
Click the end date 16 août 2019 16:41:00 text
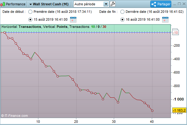coord(143,19)
